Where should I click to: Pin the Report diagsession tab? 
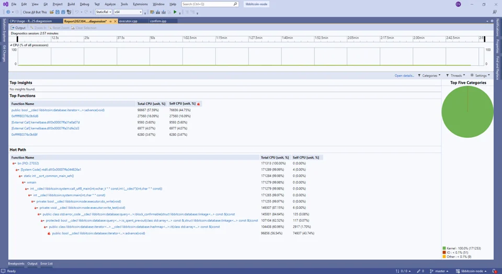110,21
